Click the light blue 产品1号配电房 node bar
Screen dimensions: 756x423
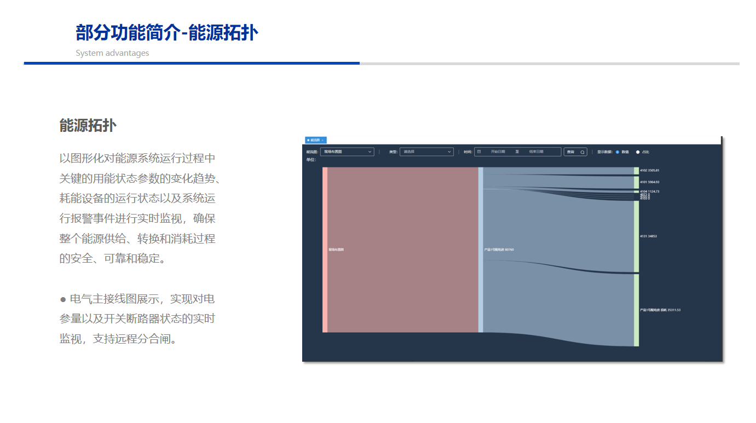click(x=481, y=250)
